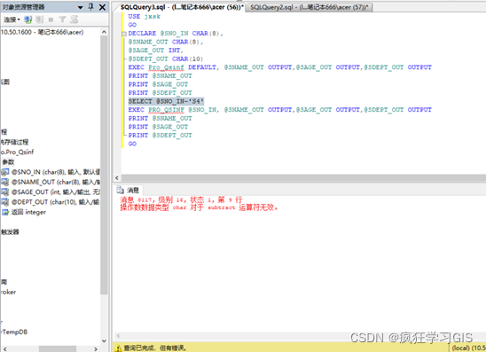Click the final GO statement
Image resolution: width=486 pixels, height=352 pixels.
132,144
